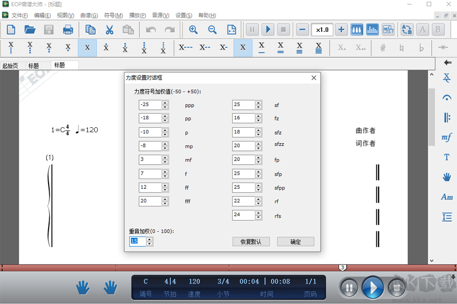Click the New file icon in toolbar
Screen dimensions: 457x304
click(x=11, y=30)
